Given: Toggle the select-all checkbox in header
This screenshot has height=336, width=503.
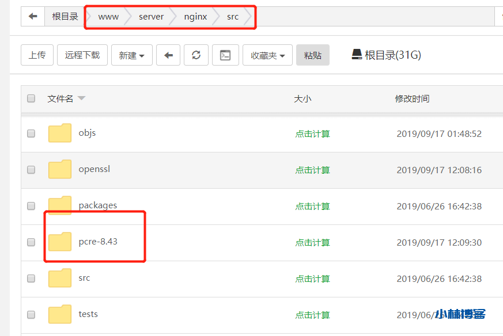Looking at the screenshot, I should [31, 98].
